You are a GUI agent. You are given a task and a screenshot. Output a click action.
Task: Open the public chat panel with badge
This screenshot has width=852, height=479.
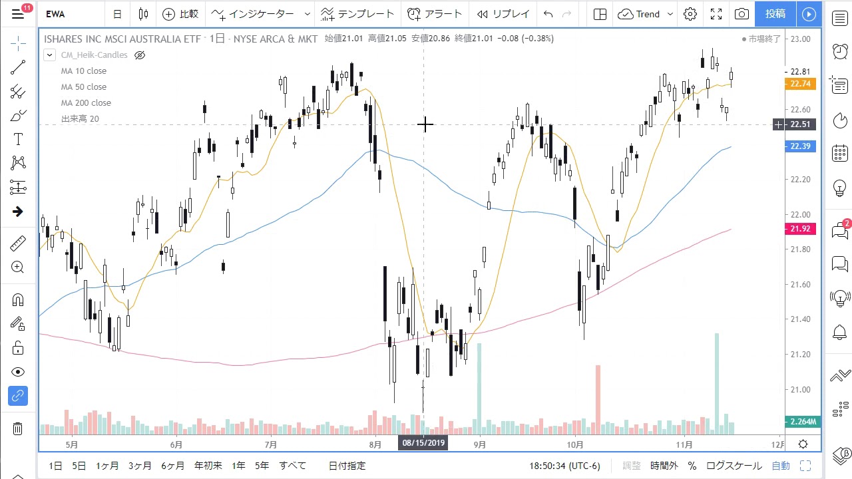coord(840,230)
